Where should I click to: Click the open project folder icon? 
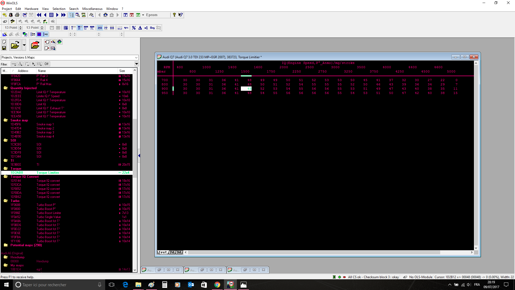15,45
